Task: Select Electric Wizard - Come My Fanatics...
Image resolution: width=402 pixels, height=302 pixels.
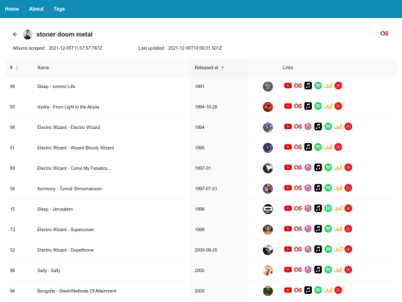Action: [x=74, y=169]
